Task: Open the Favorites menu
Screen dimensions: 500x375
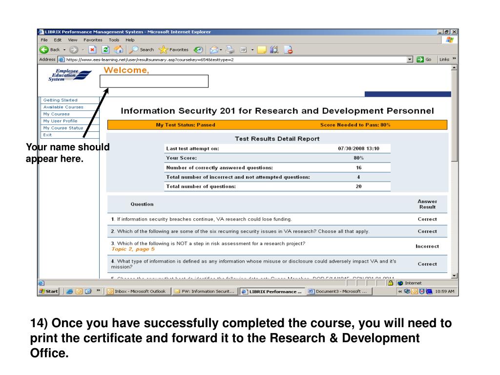Action: pos(93,40)
